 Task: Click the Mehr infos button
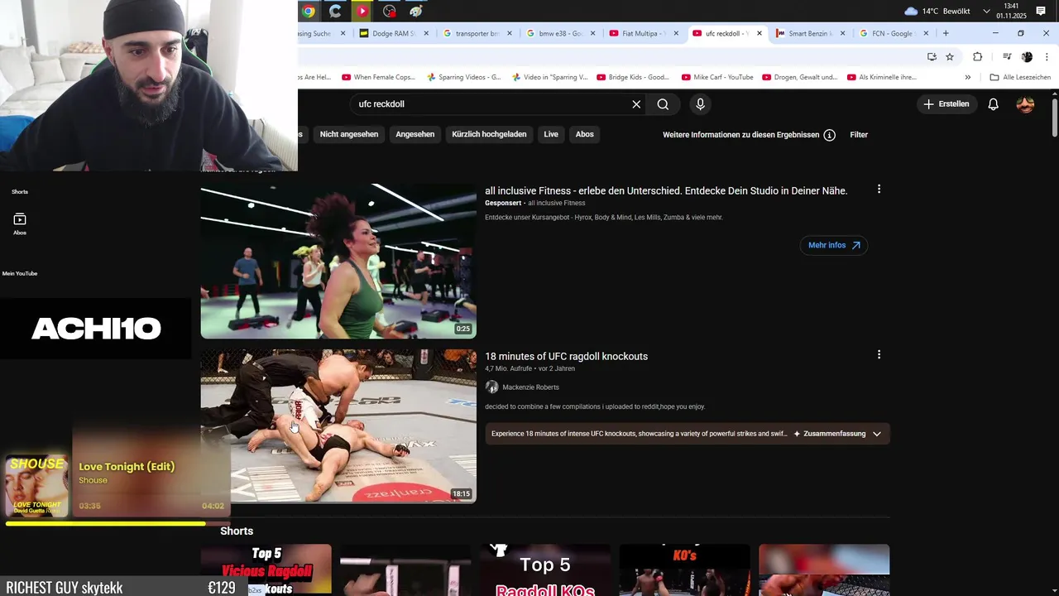[834, 245]
